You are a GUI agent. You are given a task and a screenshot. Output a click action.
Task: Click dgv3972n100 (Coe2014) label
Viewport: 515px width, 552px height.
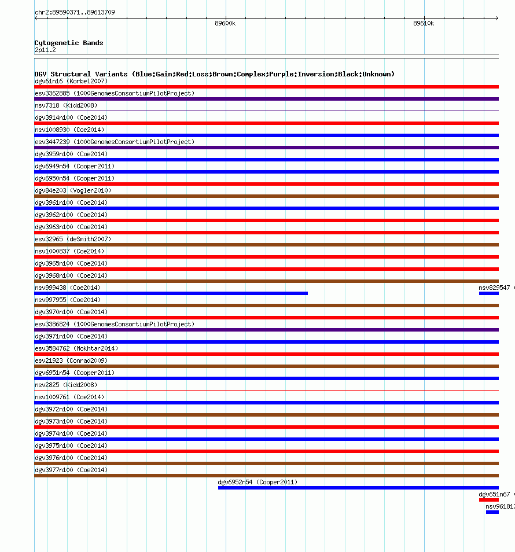(71, 409)
